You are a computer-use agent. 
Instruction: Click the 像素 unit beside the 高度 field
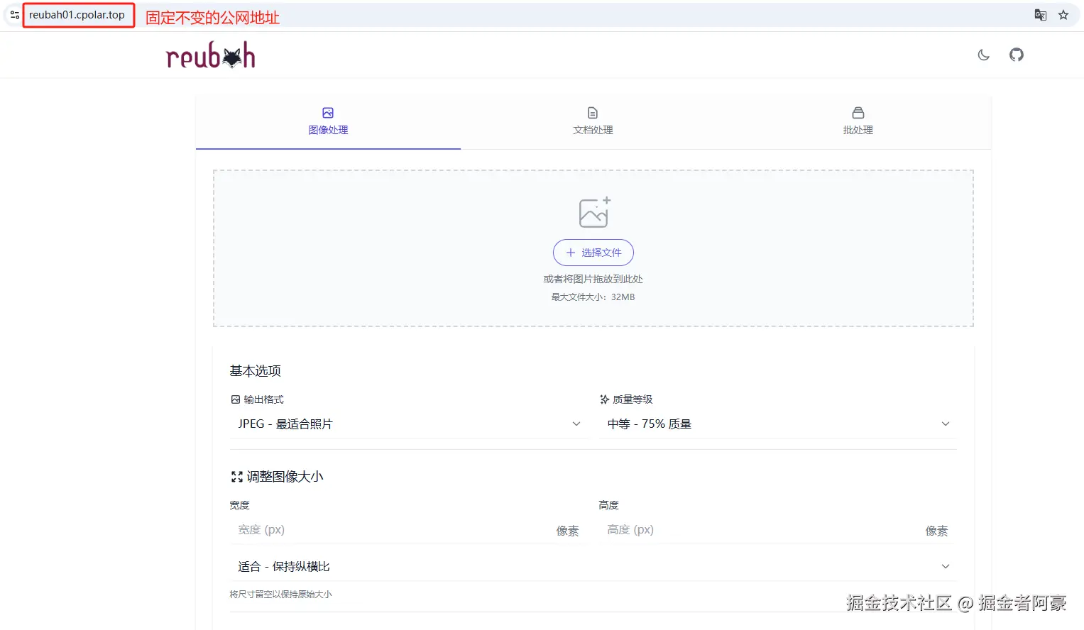(x=937, y=531)
